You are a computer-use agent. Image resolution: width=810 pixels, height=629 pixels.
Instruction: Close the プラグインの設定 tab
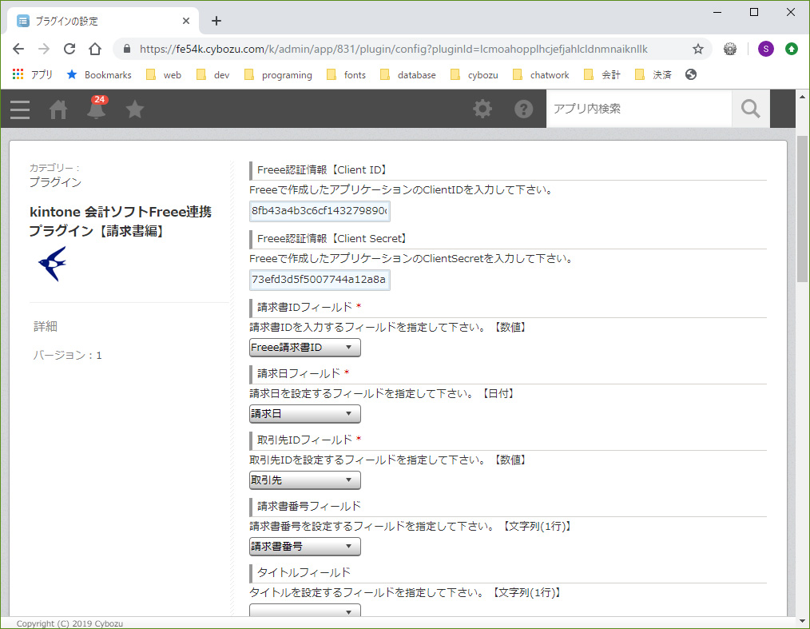186,21
